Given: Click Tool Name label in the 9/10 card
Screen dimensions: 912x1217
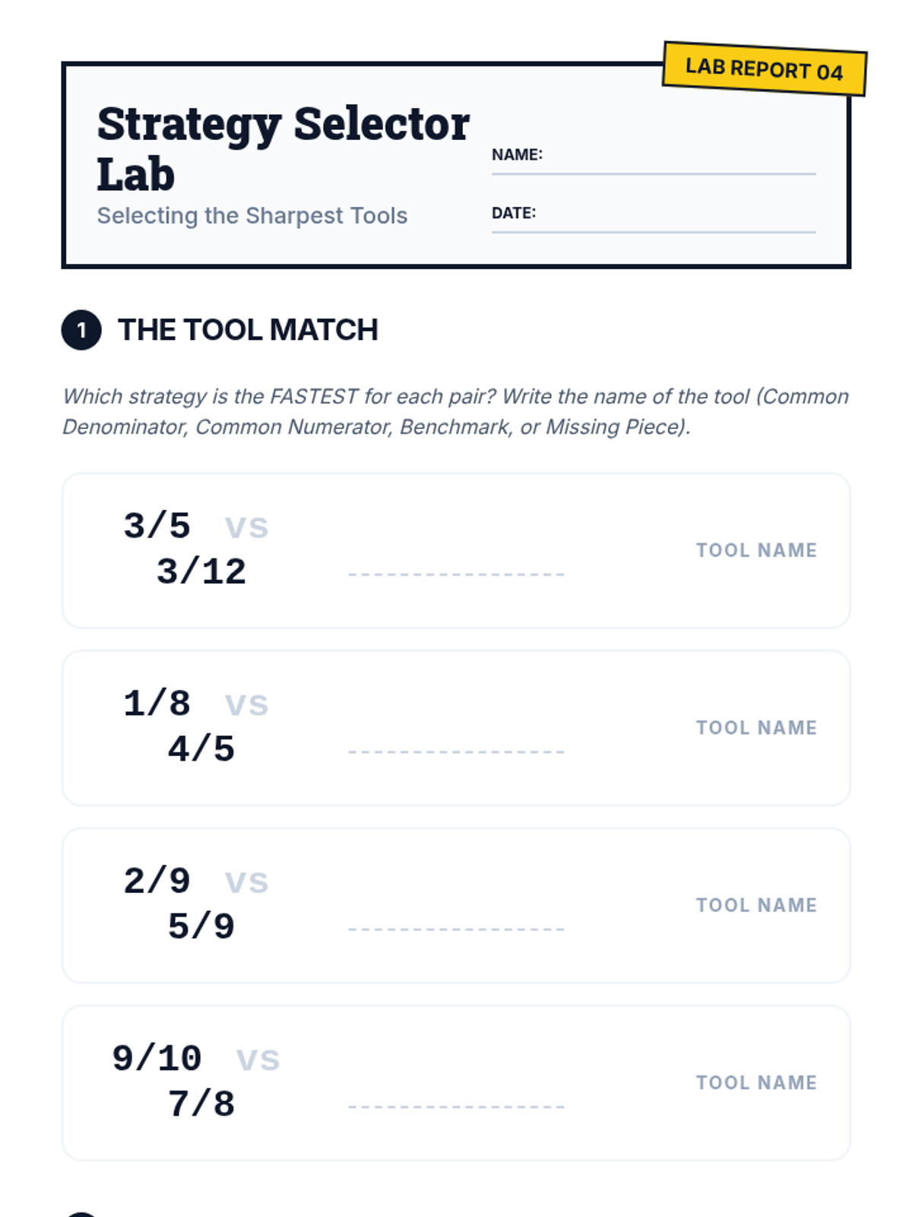Looking at the screenshot, I should 756,1082.
